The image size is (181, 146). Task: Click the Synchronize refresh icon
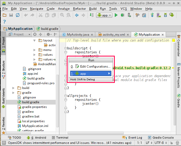pos(18,15)
